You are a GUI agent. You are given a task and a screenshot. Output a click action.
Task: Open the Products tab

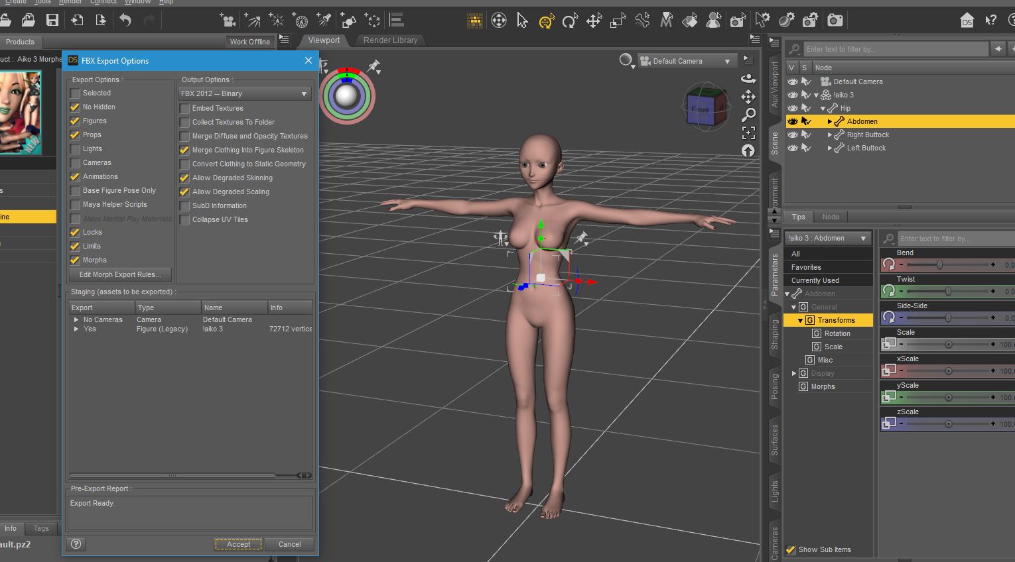click(20, 42)
